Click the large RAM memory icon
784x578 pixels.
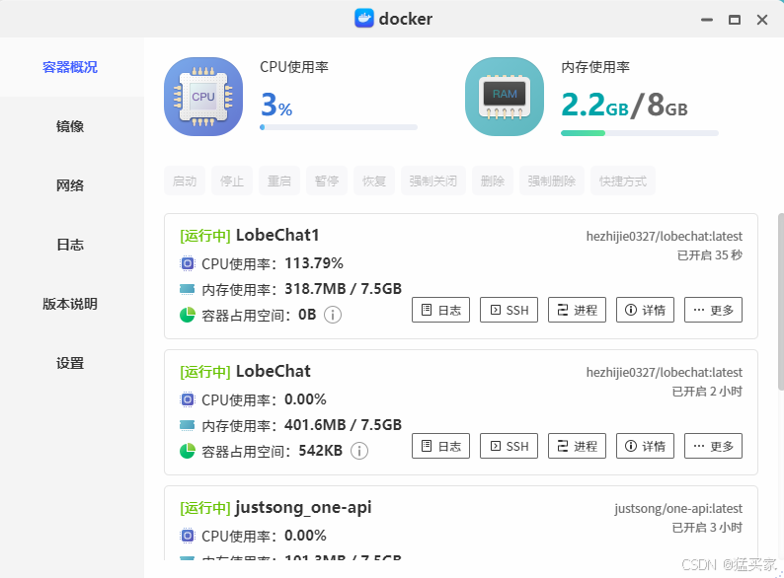tap(505, 97)
